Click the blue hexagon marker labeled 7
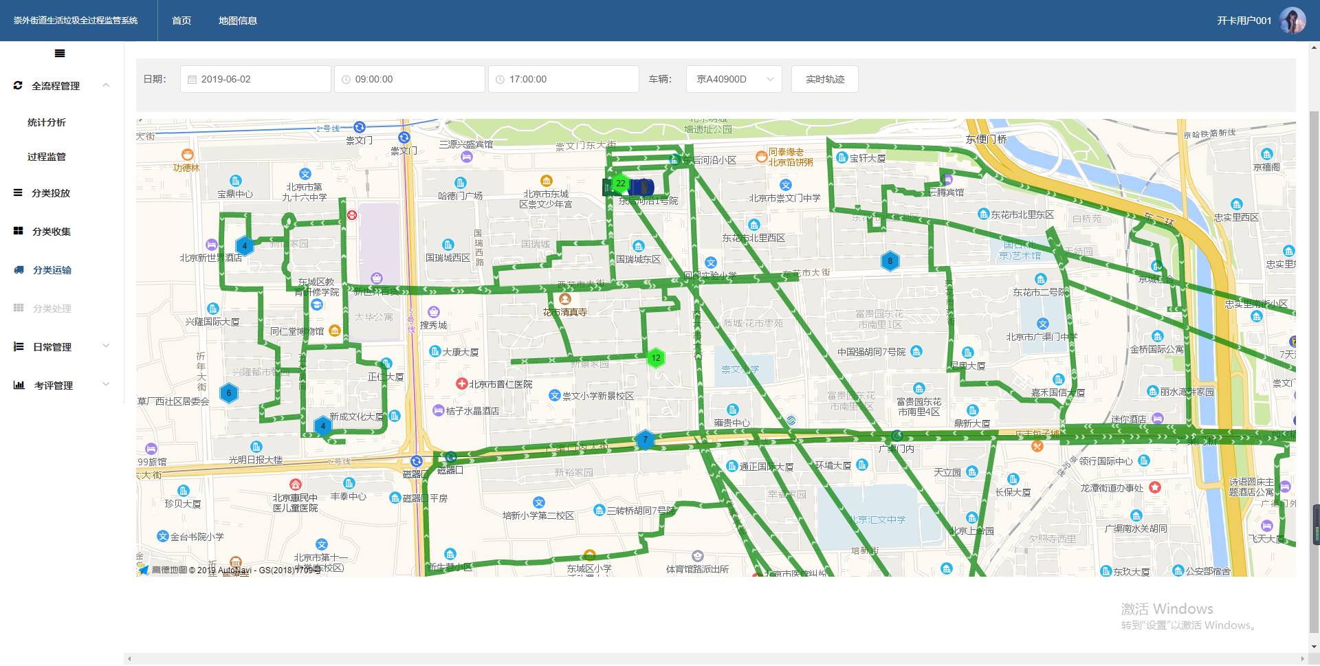 645,440
